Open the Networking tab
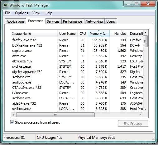 94,21
